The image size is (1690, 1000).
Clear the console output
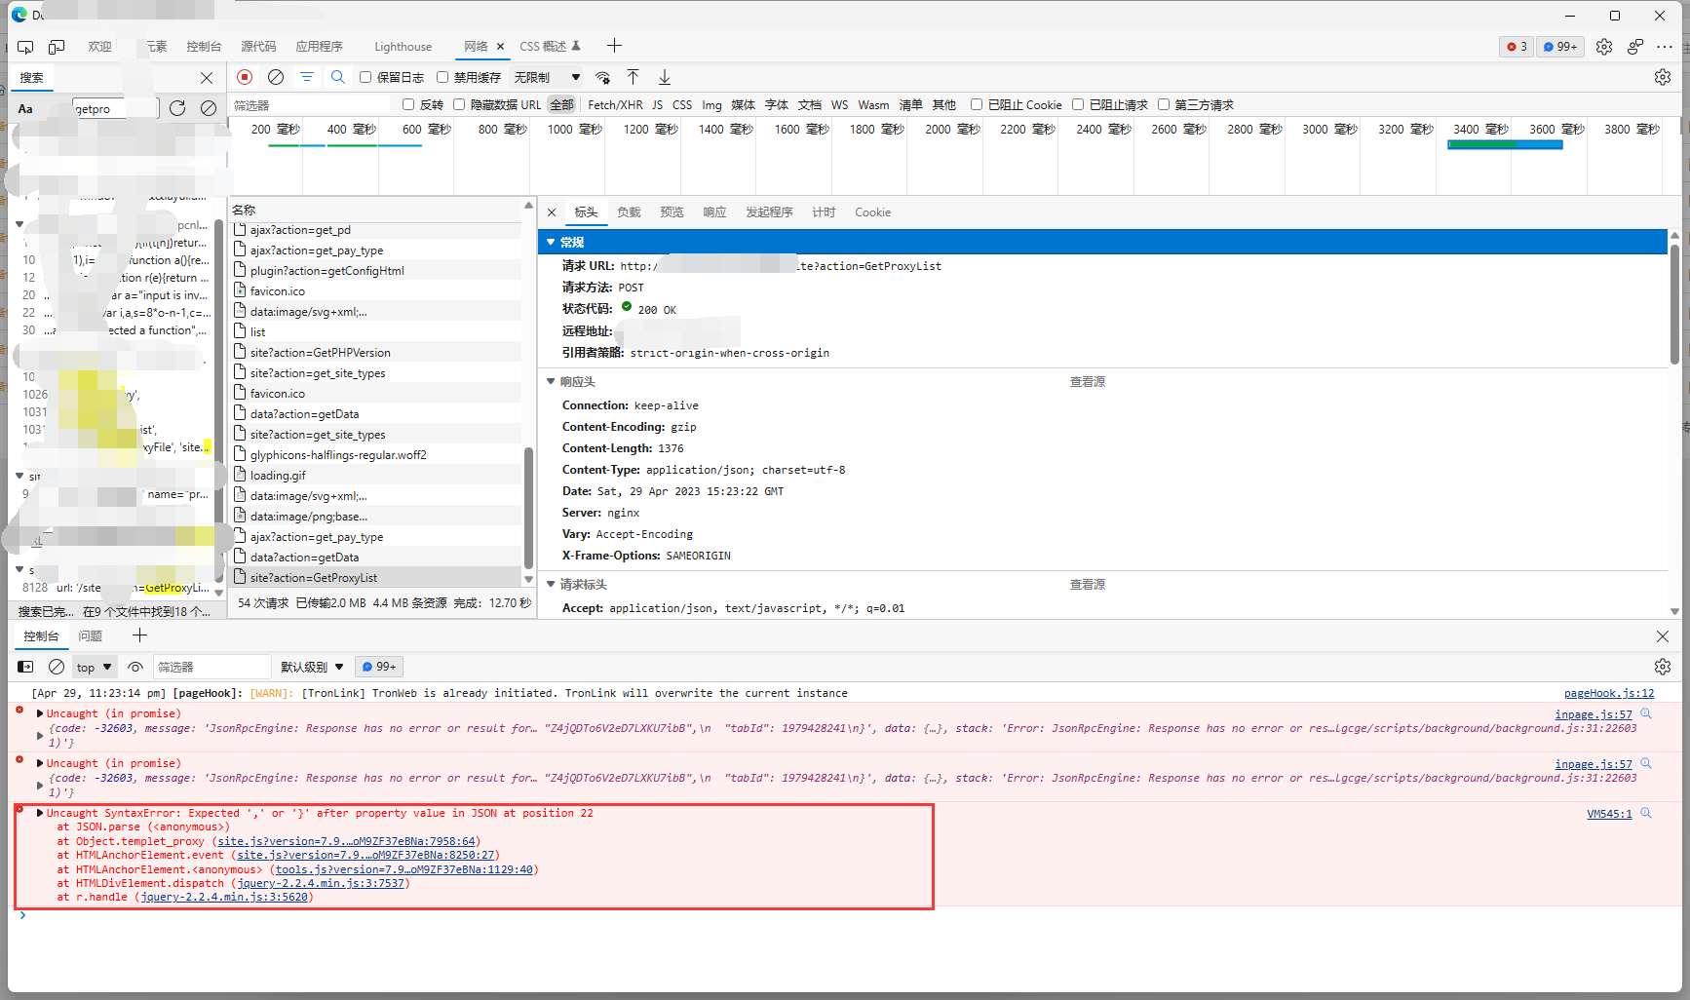[x=57, y=667]
